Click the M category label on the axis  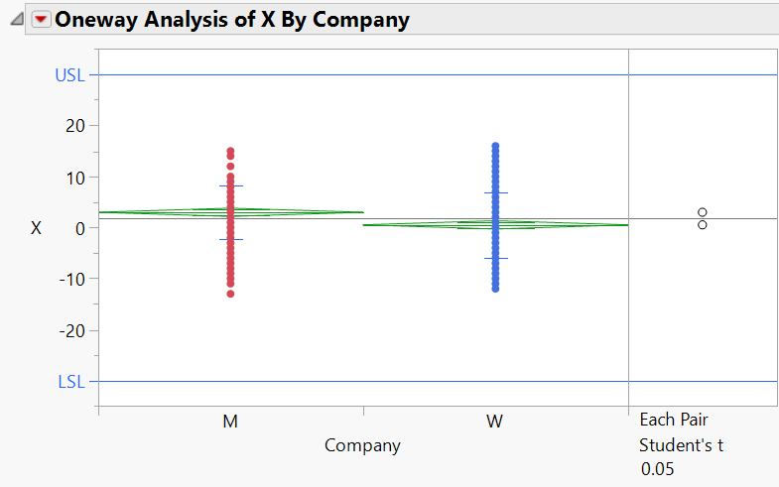tap(230, 422)
